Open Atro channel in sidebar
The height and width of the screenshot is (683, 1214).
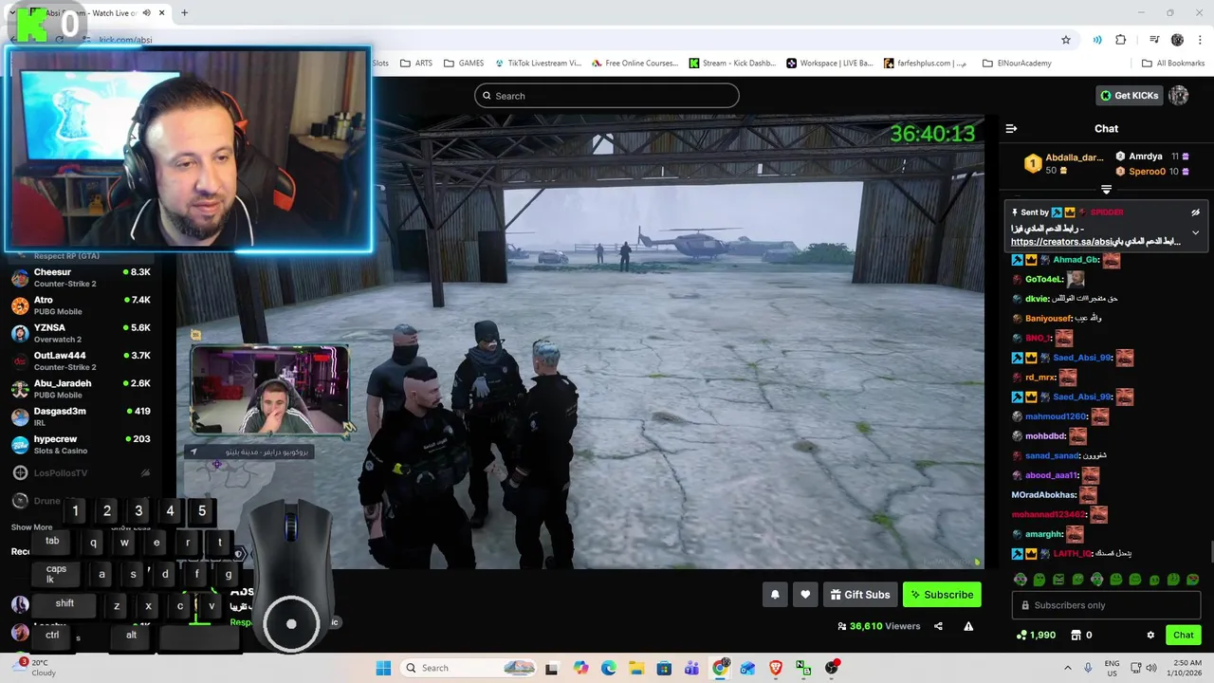pos(81,305)
